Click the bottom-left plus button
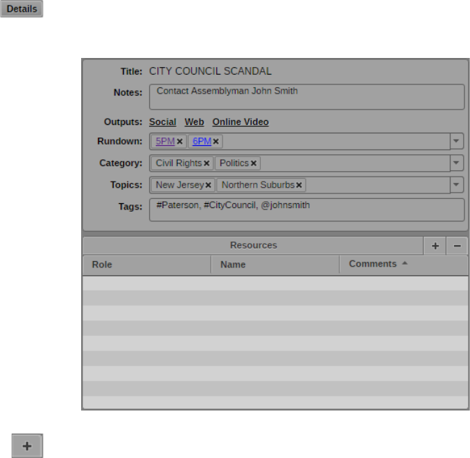470x458 pixels. pos(27,445)
